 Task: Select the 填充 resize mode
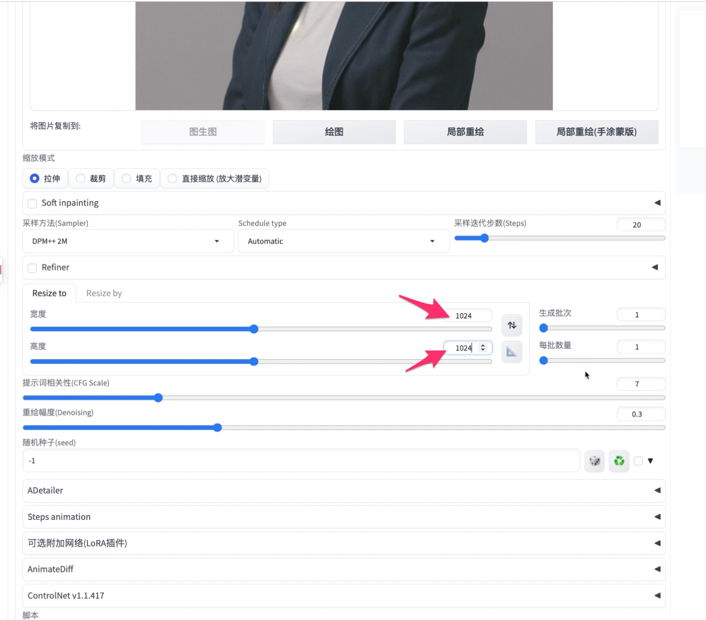[x=137, y=179]
